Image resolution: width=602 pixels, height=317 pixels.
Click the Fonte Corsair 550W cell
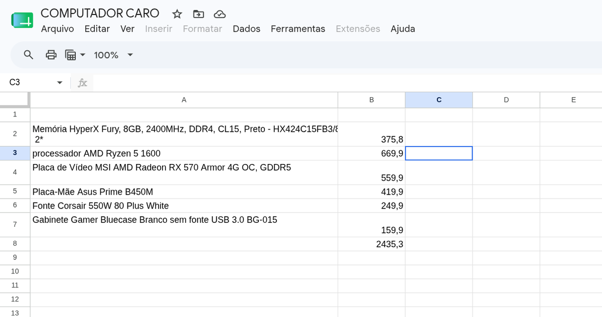184,206
